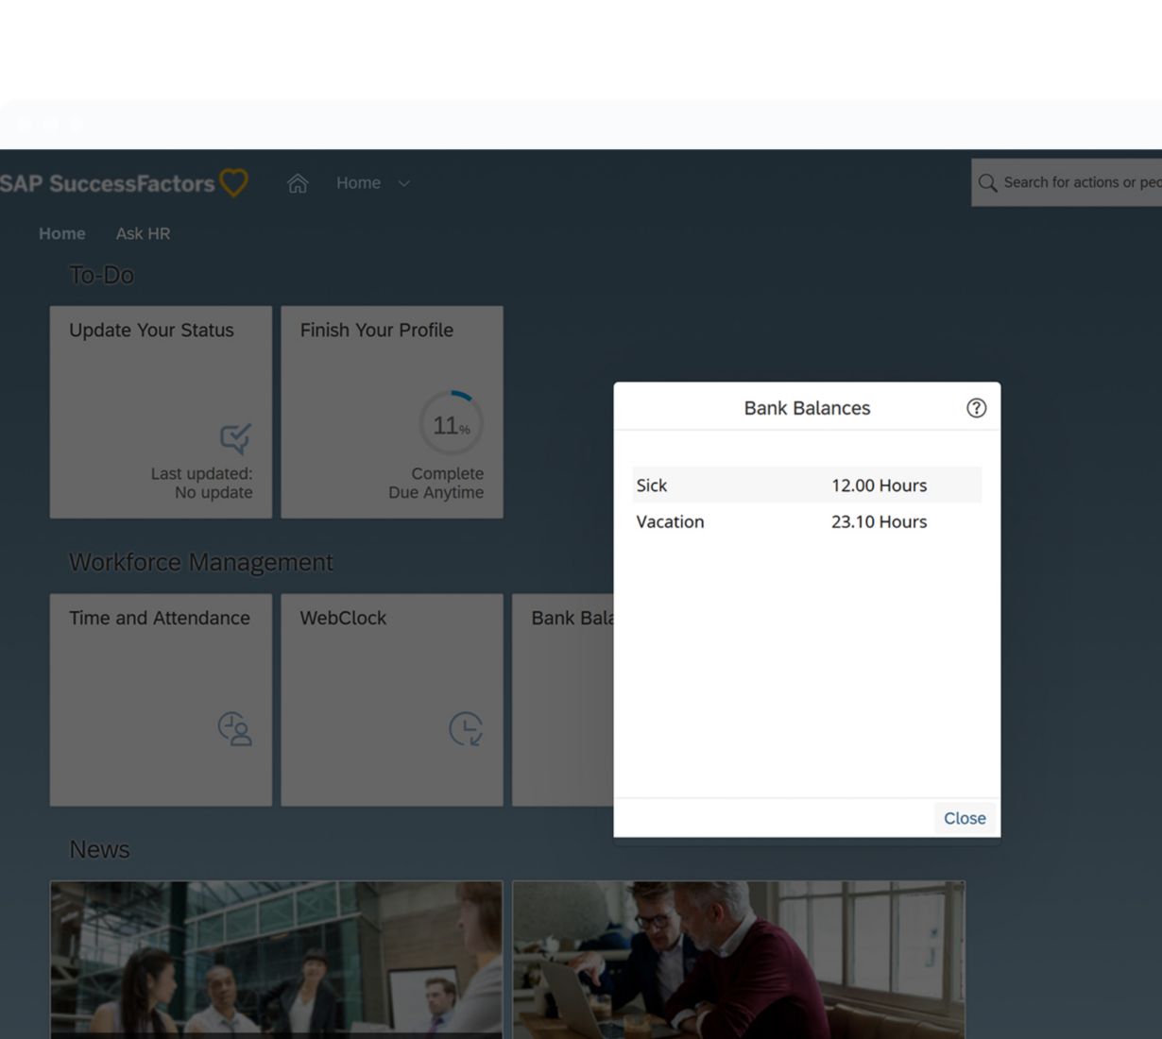The height and width of the screenshot is (1039, 1162).
Task: Click the SAP SuccessFactors heart logo
Action: coord(233,182)
